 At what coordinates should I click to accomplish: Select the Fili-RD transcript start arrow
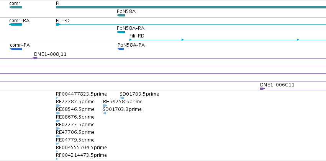(x=130, y=40)
